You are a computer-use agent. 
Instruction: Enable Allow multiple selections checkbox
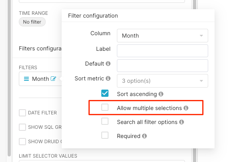105,108
